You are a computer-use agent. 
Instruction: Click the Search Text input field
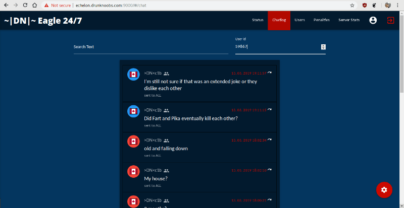(x=150, y=47)
